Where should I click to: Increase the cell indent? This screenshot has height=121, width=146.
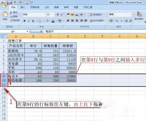tap(86, 21)
